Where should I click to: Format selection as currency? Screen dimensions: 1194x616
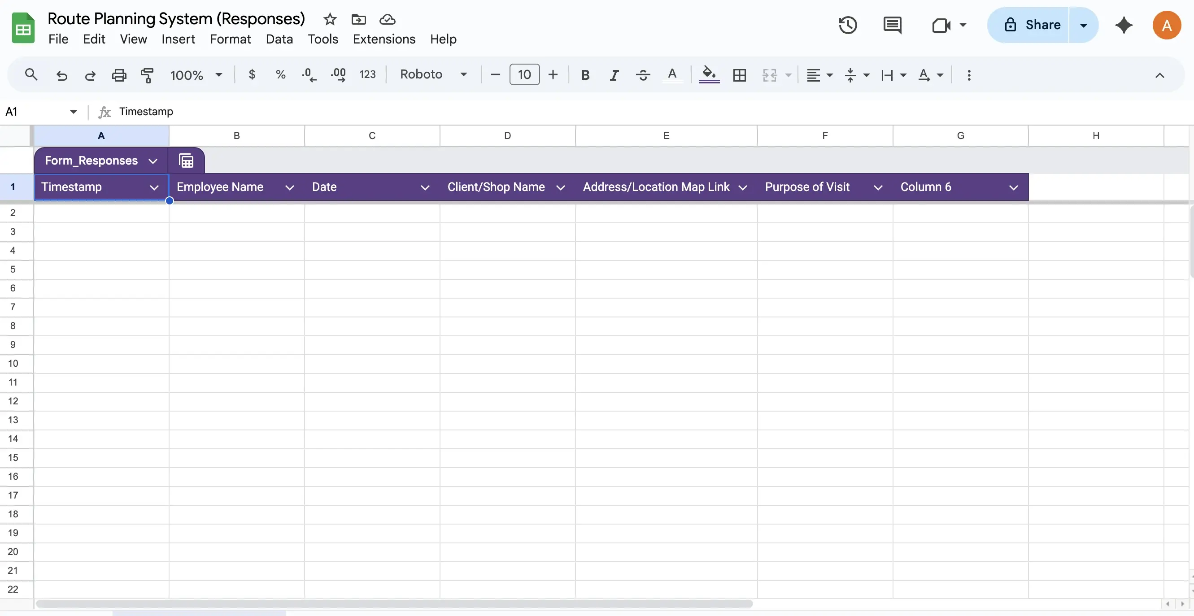pos(252,74)
